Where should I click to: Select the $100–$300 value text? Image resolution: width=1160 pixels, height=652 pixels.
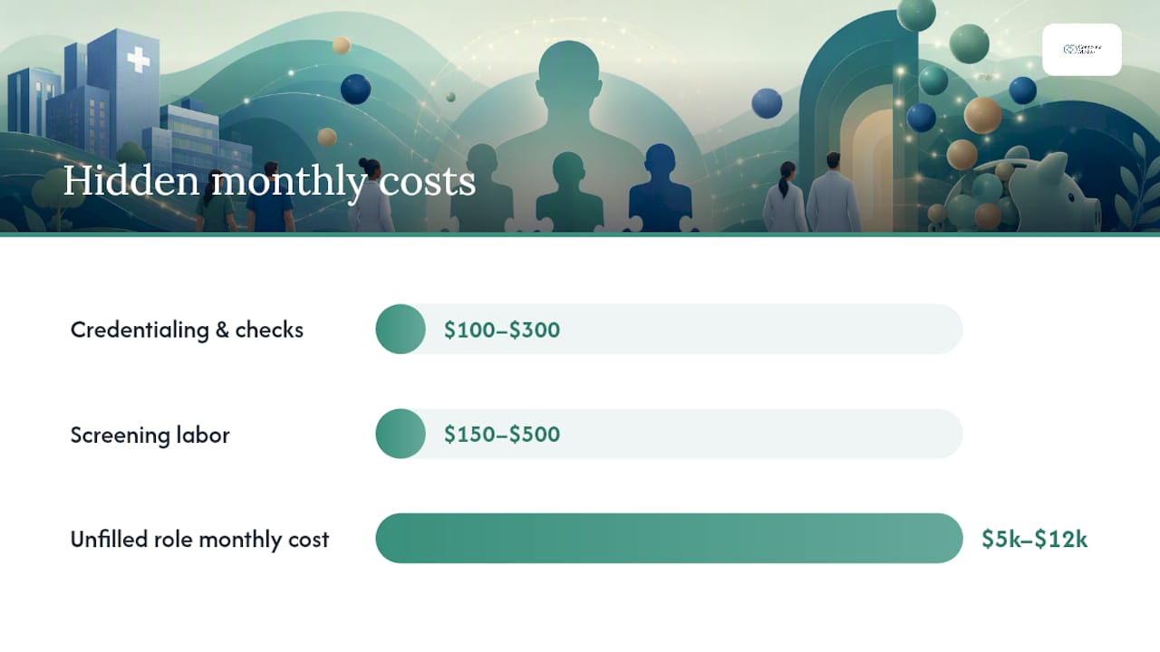502,330
